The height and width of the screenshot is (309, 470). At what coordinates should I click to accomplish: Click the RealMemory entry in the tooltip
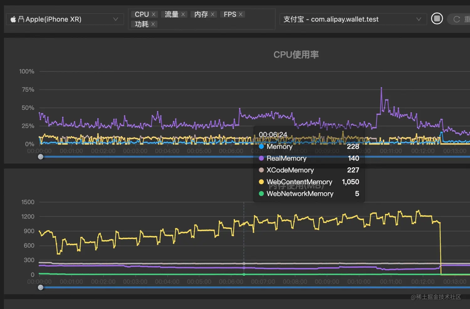309,158
